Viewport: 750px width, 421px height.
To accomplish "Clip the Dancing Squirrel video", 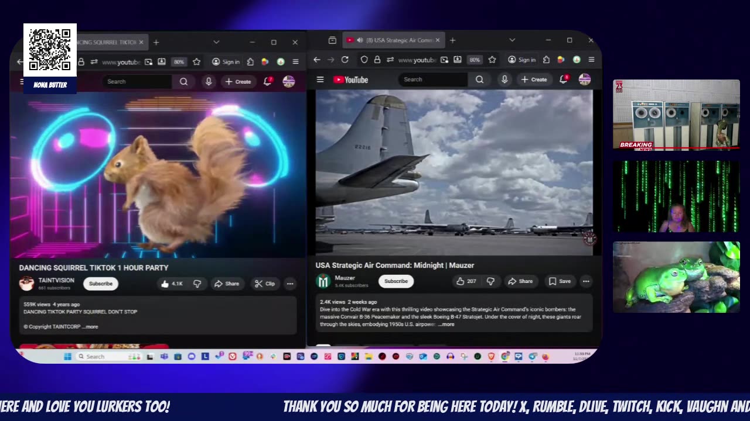I will pyautogui.click(x=264, y=284).
